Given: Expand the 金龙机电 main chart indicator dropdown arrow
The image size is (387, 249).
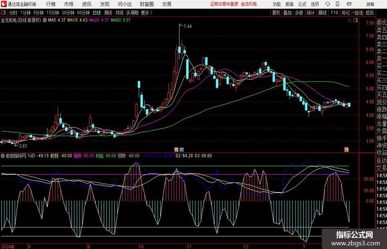Looking at the screenshot, I should 45,20.
